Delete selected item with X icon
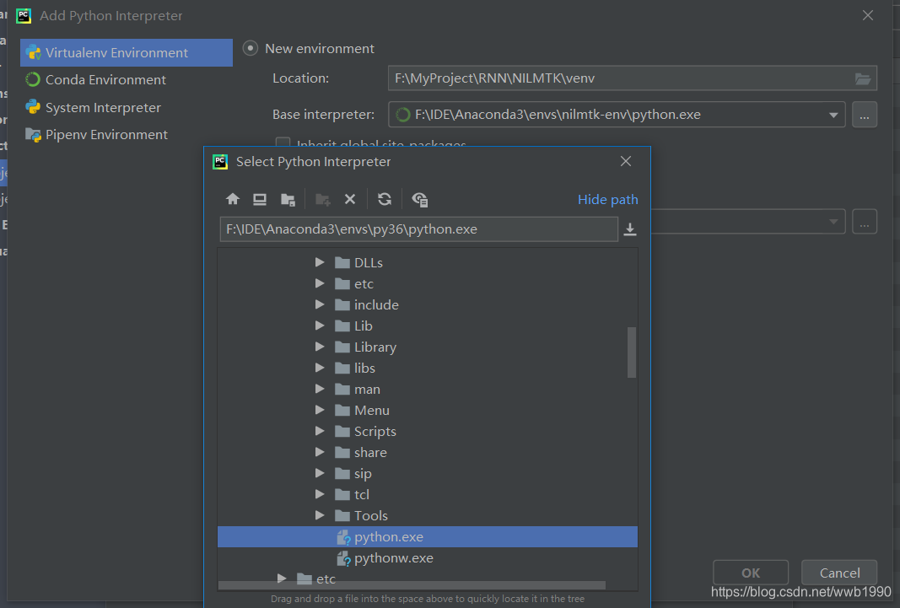This screenshot has height=608, width=900. pos(349,199)
